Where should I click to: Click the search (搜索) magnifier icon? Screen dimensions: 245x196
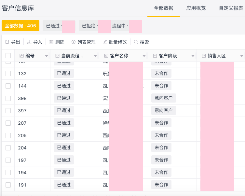coord(136,42)
